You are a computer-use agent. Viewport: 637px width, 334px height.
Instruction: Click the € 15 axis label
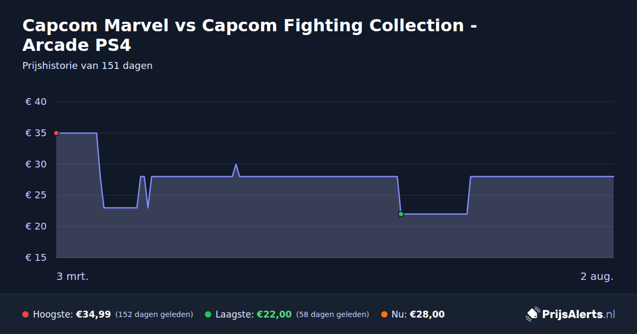(x=36, y=258)
